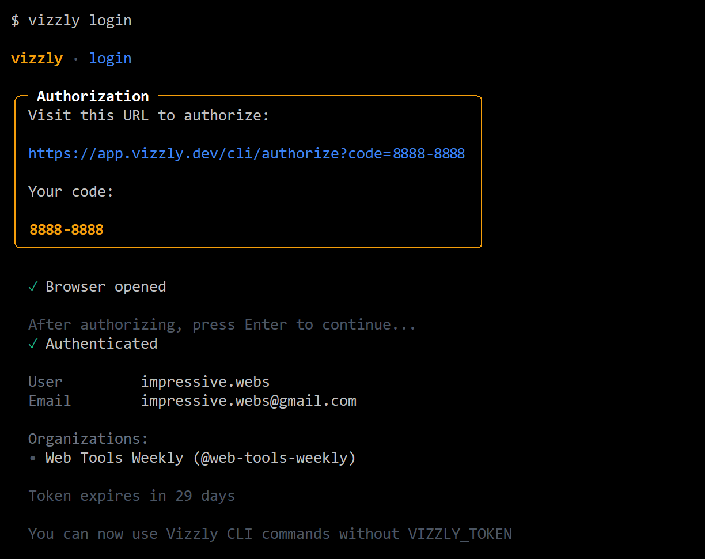Click the email impressive.webs@gmail.com
This screenshot has width=705, height=559.
tap(249, 401)
